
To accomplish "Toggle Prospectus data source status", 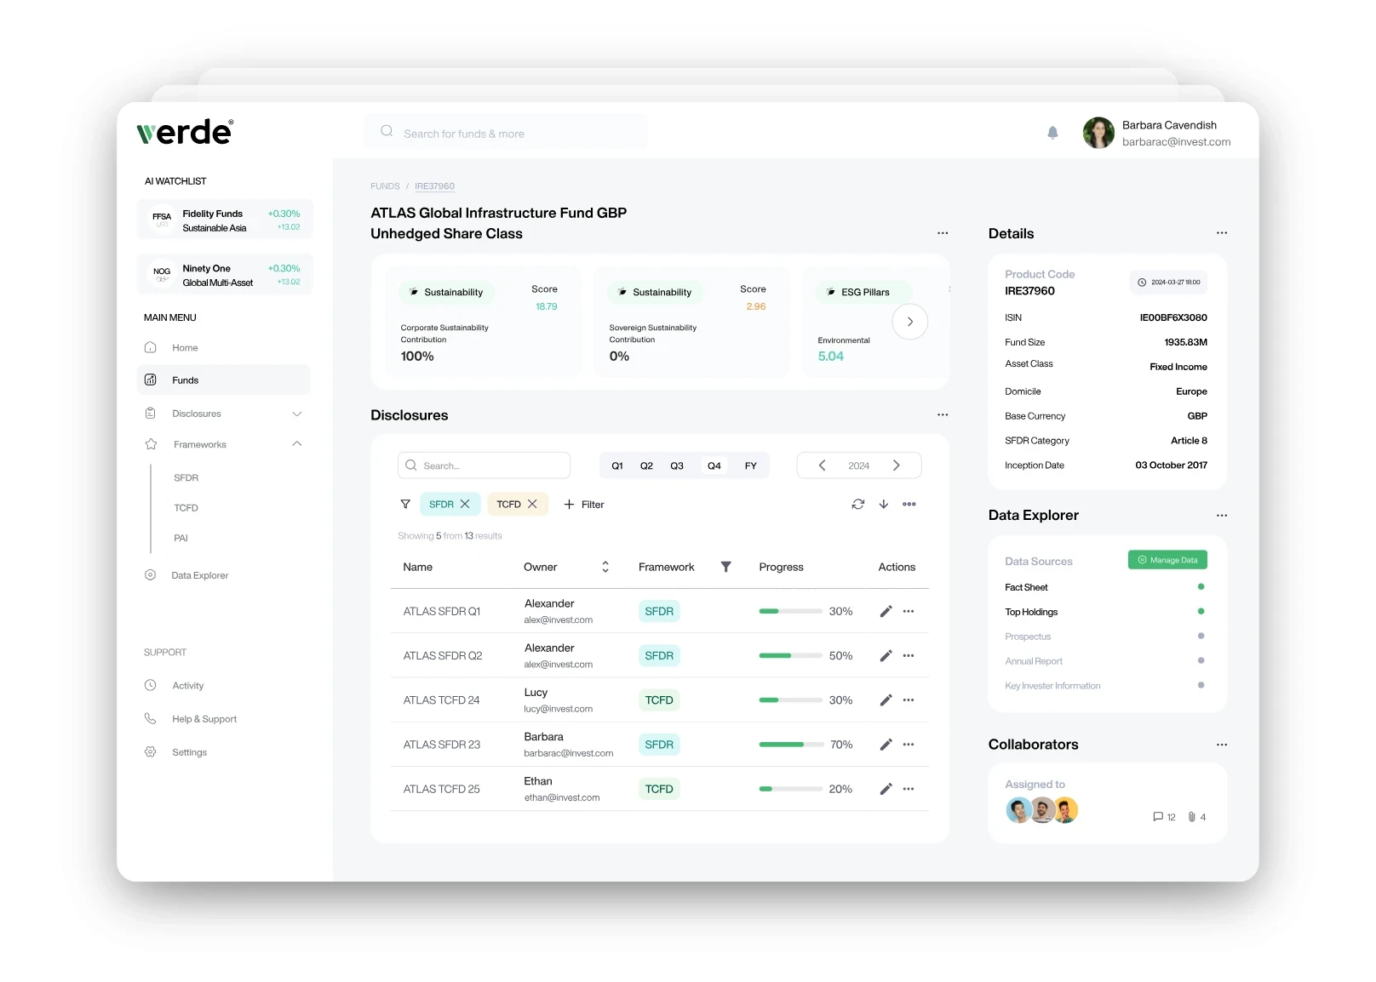I will click(x=1201, y=637).
